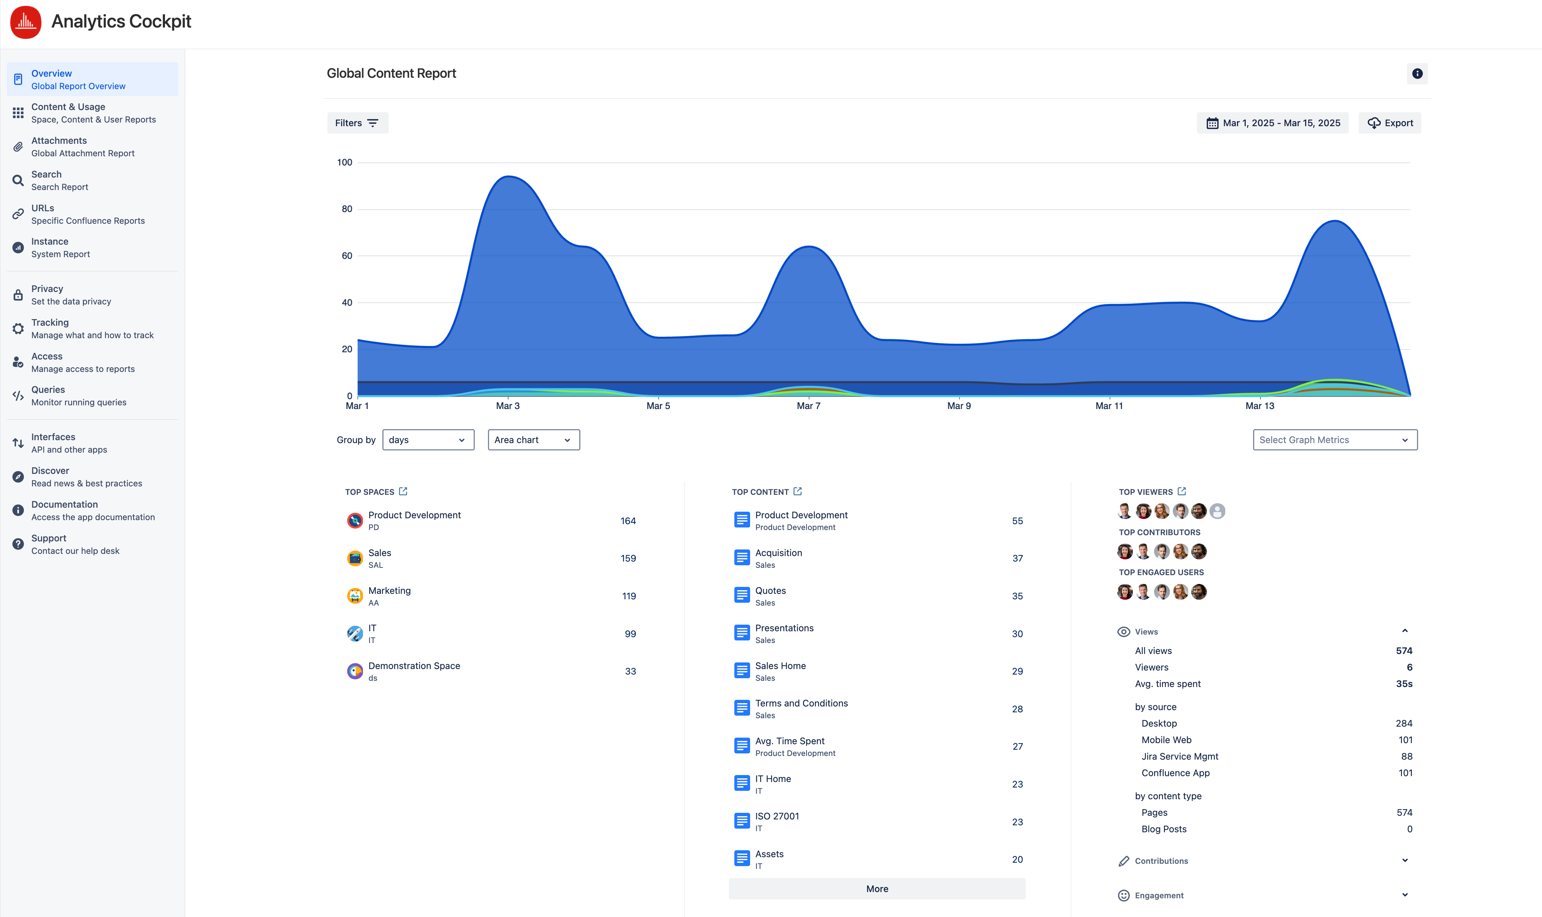
Task: Click the Export button
Action: tap(1389, 123)
